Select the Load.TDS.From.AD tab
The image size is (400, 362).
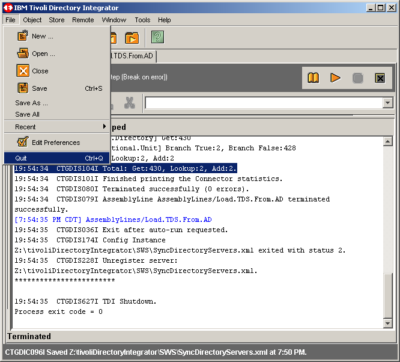click(x=133, y=56)
